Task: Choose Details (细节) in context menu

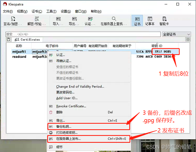Action: (x=89, y=147)
